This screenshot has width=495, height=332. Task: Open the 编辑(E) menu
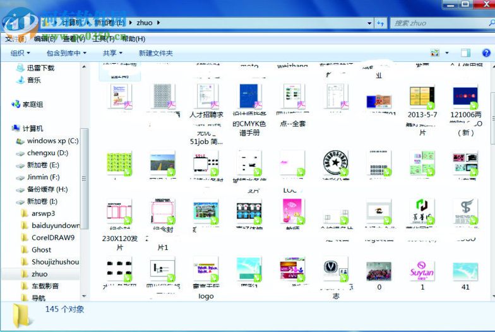pos(44,39)
